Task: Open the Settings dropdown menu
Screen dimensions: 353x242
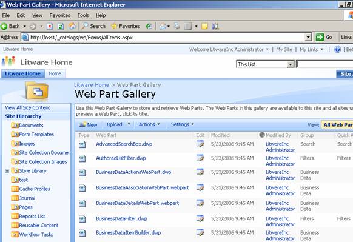Action: tap(183, 124)
